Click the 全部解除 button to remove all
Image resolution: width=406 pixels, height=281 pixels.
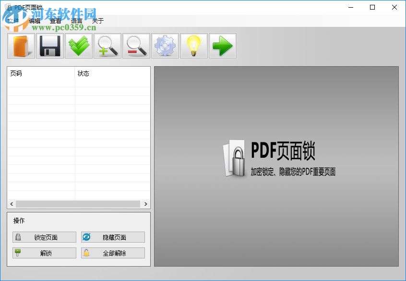pyautogui.click(x=113, y=253)
